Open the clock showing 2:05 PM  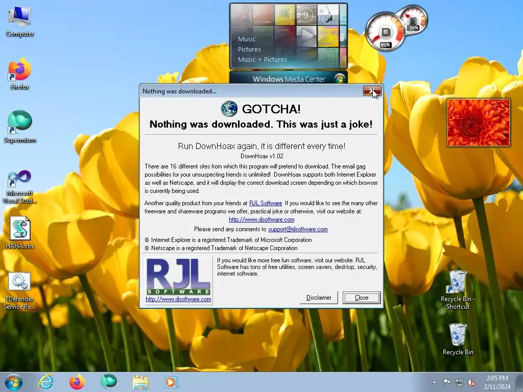(497, 382)
